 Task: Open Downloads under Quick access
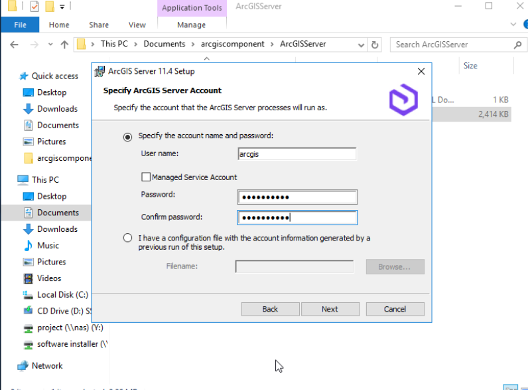[57, 109]
